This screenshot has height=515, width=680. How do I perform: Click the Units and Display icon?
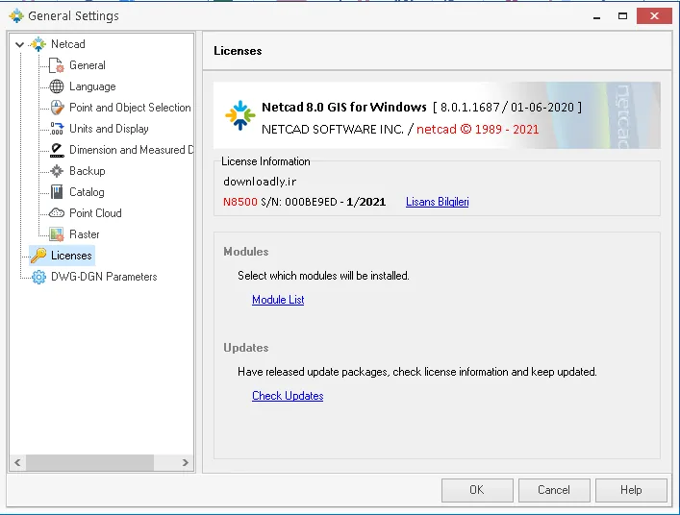coord(57,129)
